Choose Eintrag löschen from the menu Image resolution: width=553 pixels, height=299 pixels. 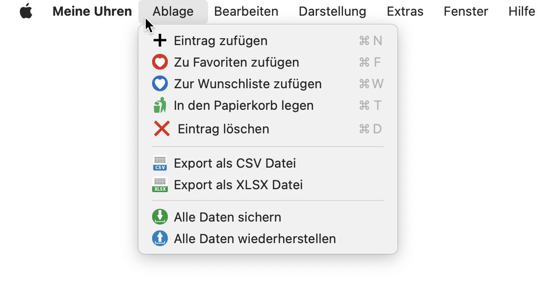pyautogui.click(x=268, y=129)
